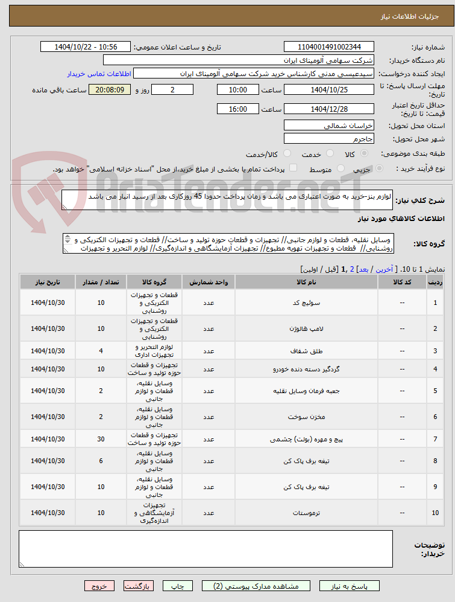This screenshot has height=602, width=455.
Task: Click the جزئیات اطلاعات نیاز header title
Action: coord(409,16)
